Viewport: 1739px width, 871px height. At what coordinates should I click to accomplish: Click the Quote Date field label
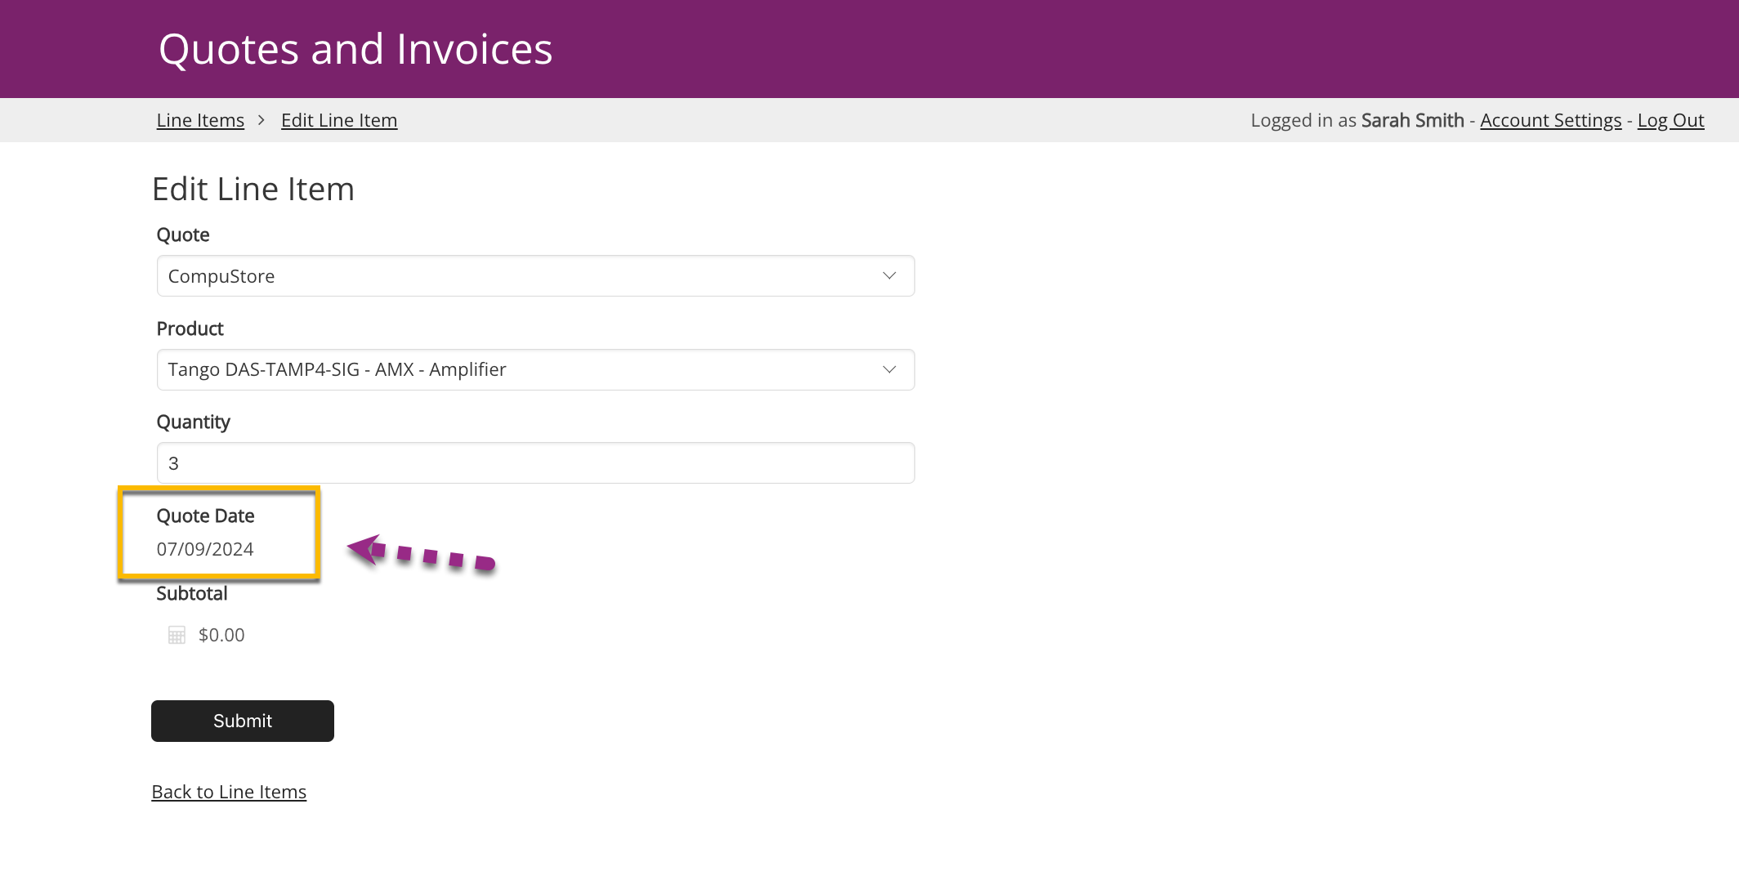205,516
